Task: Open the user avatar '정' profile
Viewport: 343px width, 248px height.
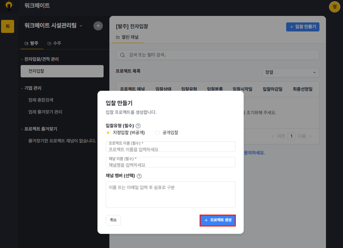Action: (x=334, y=7)
